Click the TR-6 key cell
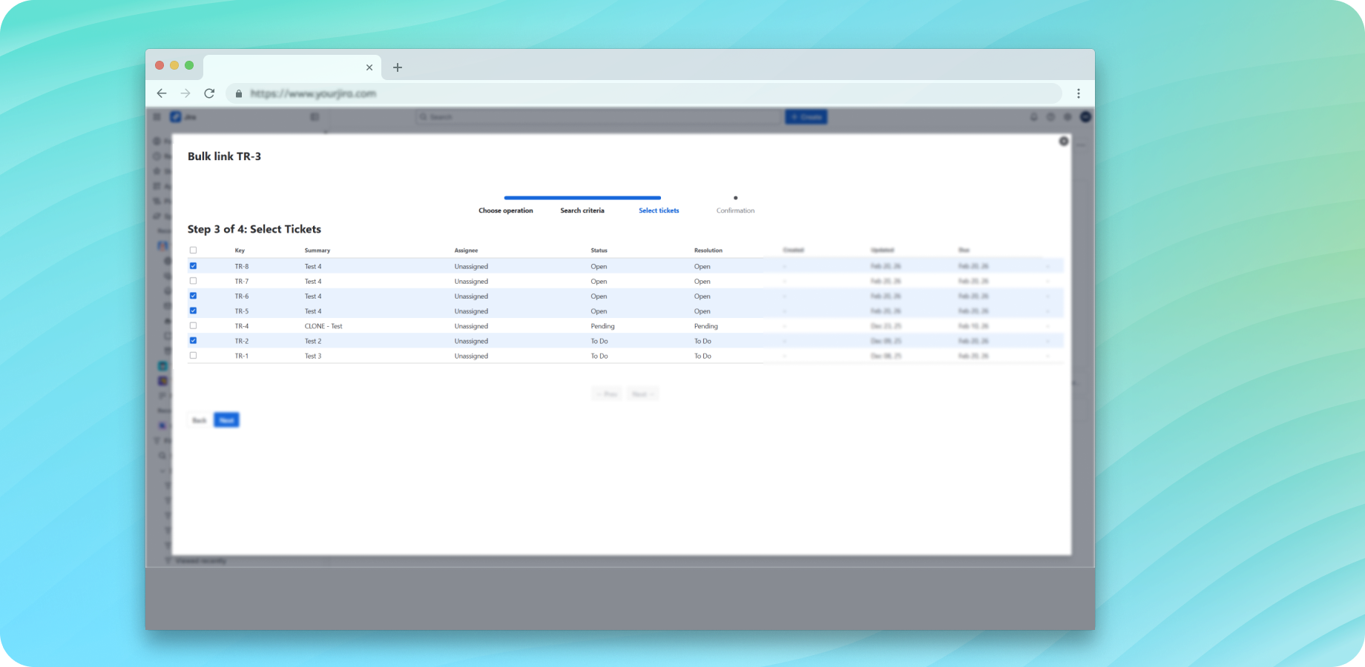The image size is (1365, 667). coord(242,296)
